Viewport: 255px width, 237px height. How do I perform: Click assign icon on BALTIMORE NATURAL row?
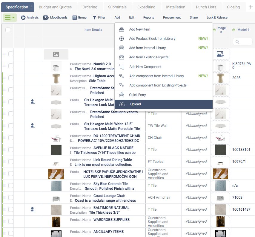(x=32, y=209)
